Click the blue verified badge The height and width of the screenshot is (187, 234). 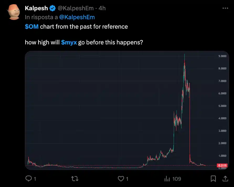(x=52, y=8)
